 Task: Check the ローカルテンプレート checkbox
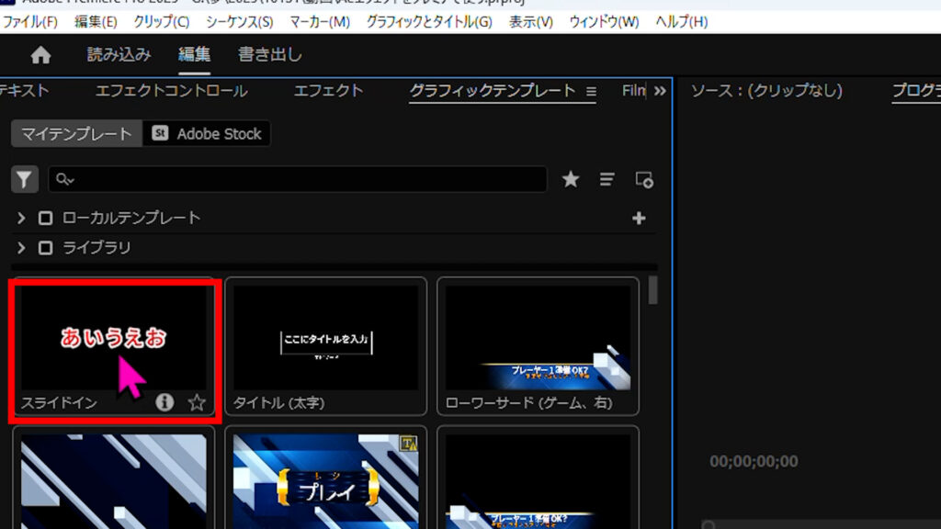pos(45,219)
